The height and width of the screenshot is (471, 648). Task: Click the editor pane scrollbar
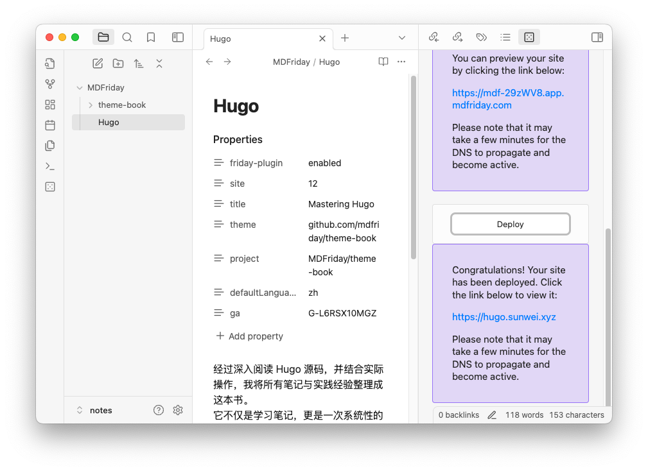[x=413, y=167]
